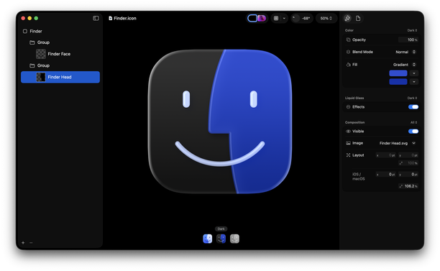Select the purple wallpaper canvas background

click(x=262, y=18)
